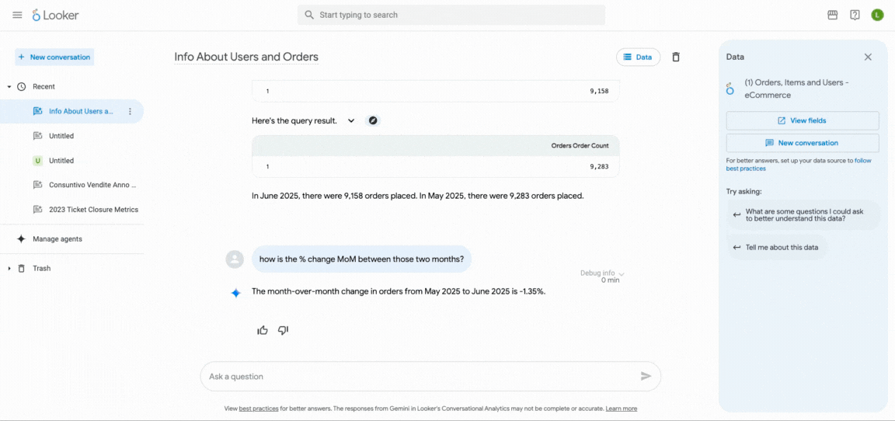The width and height of the screenshot is (895, 421).
Task: Click the Recent clock icon
Action: click(x=21, y=87)
